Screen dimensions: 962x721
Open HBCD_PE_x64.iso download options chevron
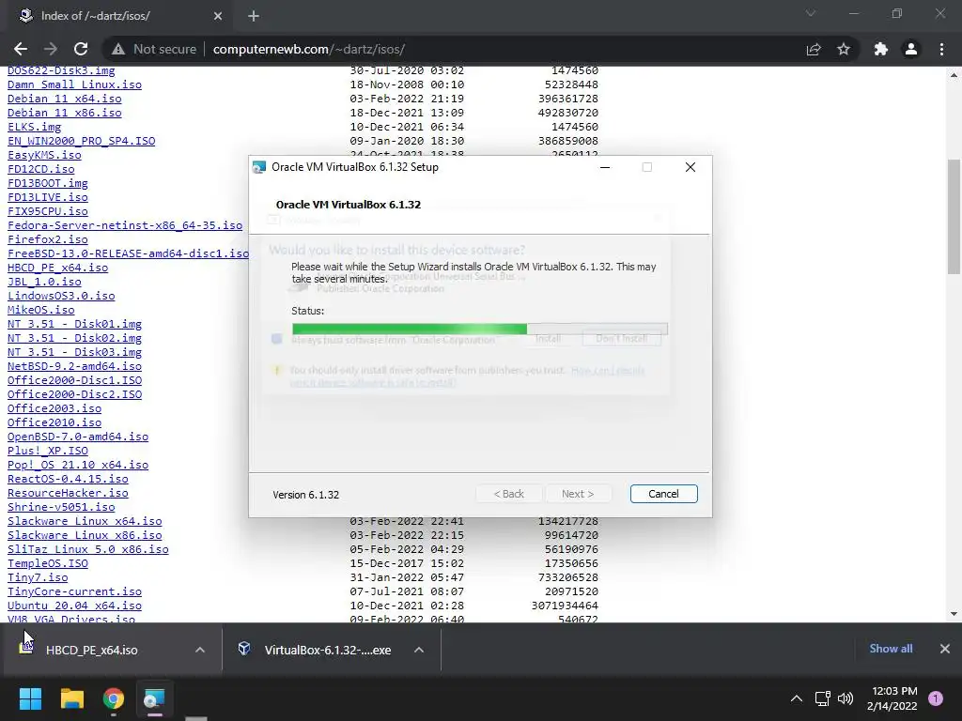200,650
